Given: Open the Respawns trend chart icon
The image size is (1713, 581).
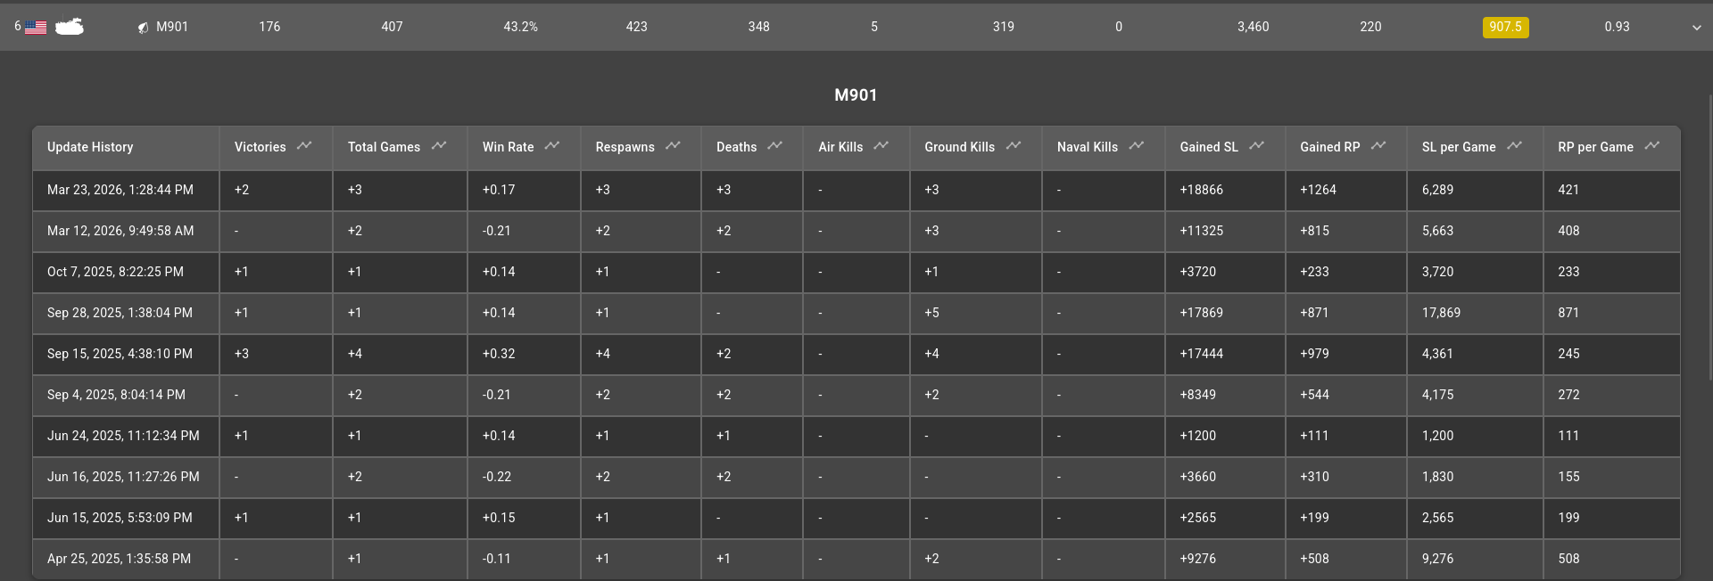Looking at the screenshot, I should (673, 145).
